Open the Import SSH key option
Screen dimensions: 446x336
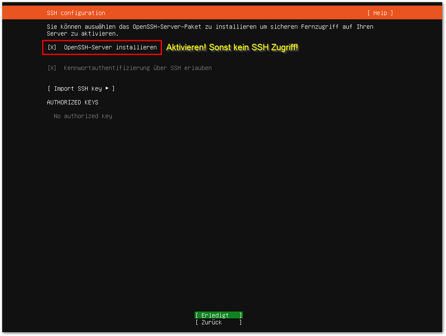coord(81,88)
